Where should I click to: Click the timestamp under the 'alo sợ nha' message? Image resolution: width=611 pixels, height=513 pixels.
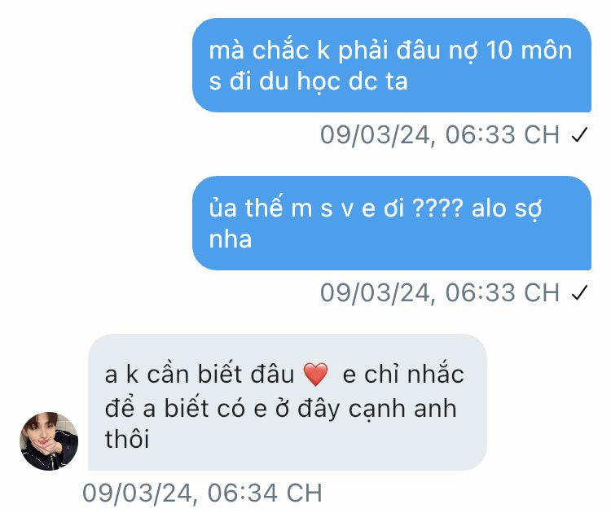pos(440,293)
